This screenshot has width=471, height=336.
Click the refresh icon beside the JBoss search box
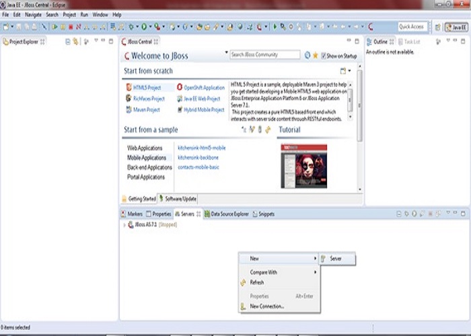tap(307, 55)
